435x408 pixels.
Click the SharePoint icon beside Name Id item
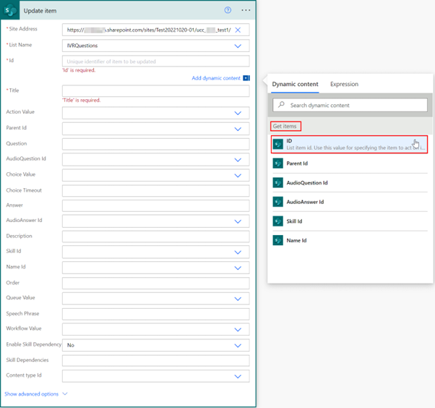point(277,240)
